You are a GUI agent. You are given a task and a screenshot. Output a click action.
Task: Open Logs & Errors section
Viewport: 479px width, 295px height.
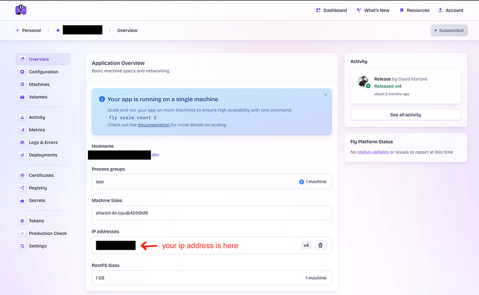(43, 142)
